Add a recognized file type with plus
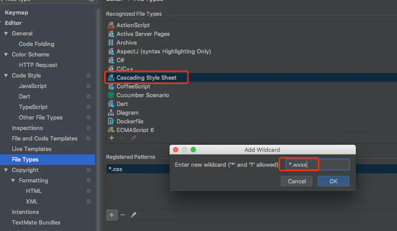Image resolution: width=397 pixels, height=231 pixels. 112,138
